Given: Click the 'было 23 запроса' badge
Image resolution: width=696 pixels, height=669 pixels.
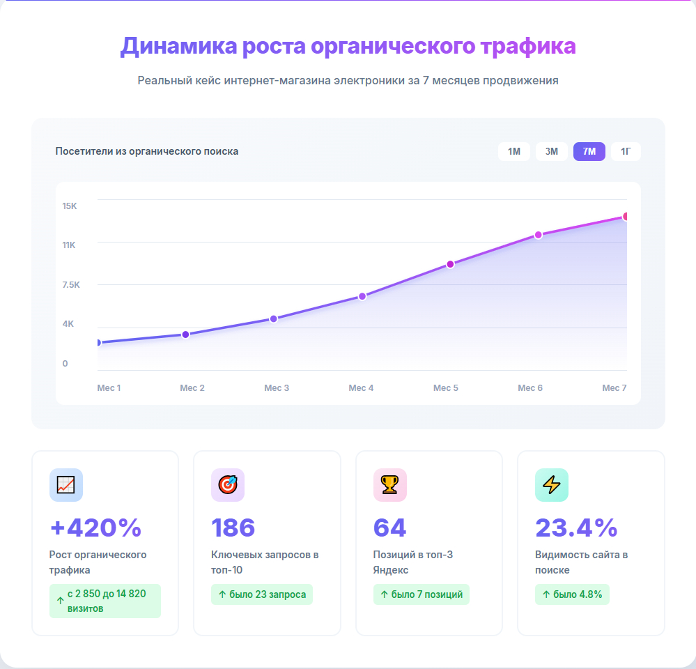Looking at the screenshot, I should (x=262, y=594).
